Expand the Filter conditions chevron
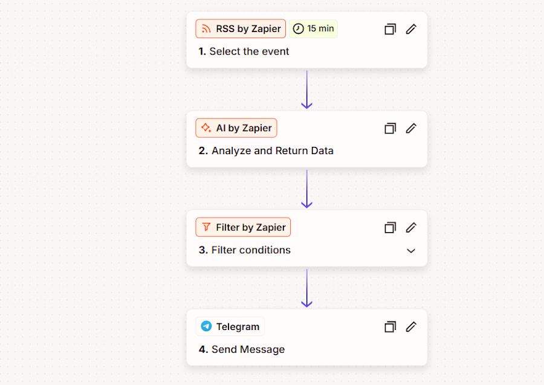 coord(411,251)
